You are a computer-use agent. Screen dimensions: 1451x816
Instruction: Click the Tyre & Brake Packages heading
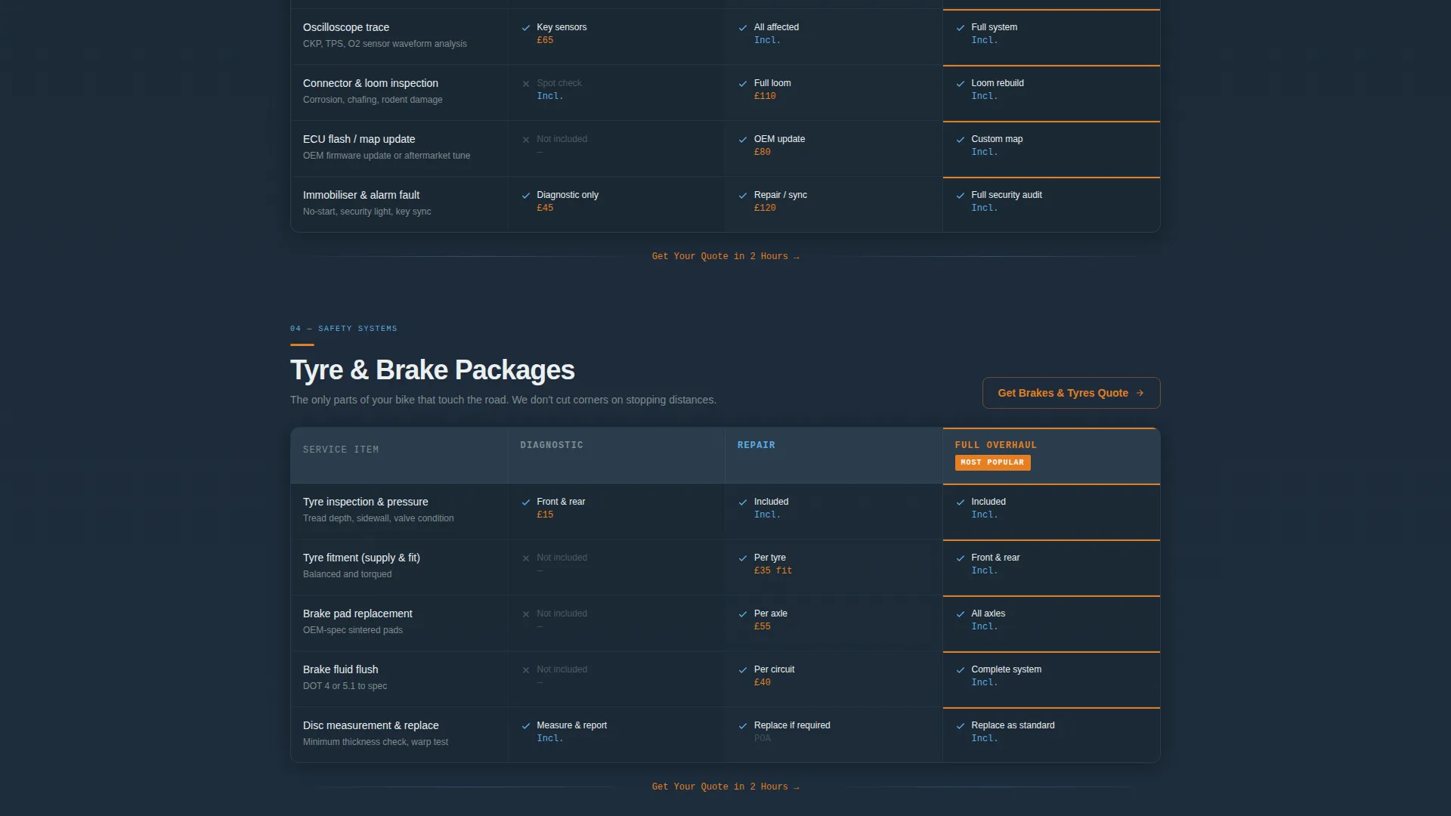[x=432, y=370]
